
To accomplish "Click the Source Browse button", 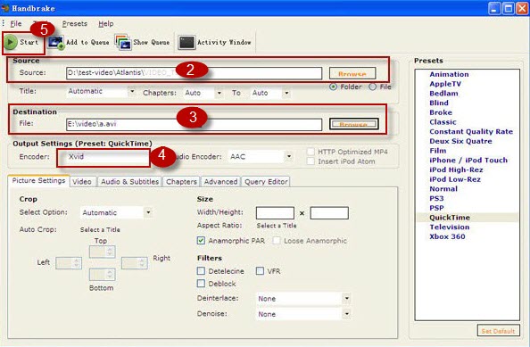I will point(352,73).
